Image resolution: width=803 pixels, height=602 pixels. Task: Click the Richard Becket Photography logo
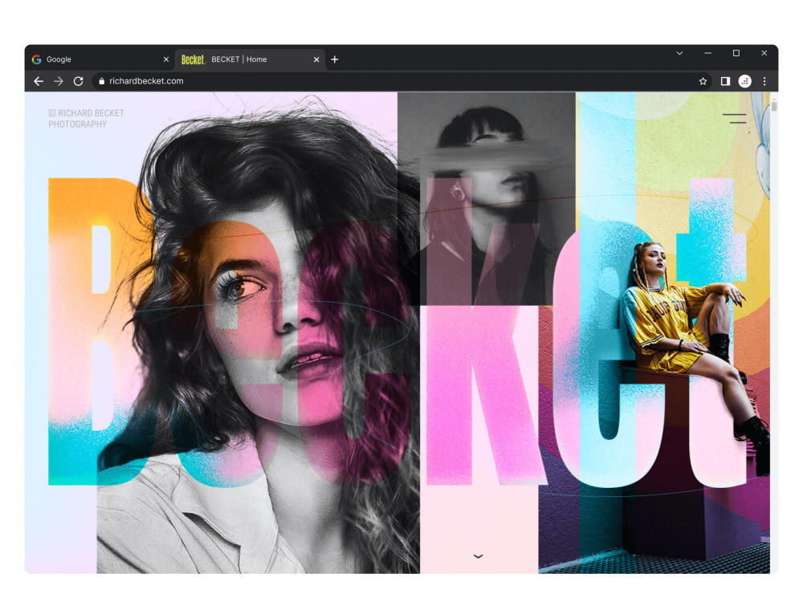[x=86, y=118]
